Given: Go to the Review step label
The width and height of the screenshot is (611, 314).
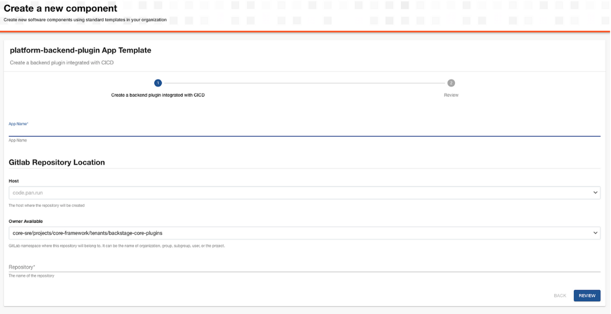Looking at the screenshot, I should coord(451,95).
